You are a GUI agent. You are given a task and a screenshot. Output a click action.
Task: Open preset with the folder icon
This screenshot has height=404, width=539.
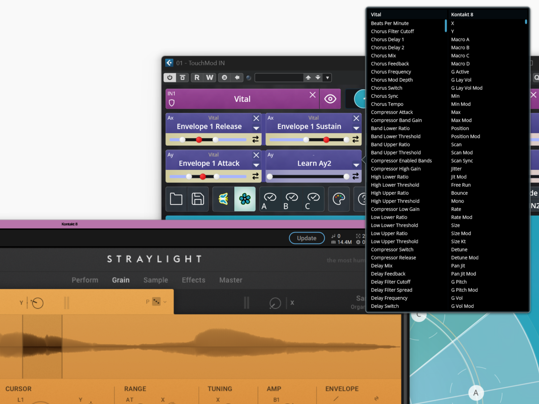176,199
